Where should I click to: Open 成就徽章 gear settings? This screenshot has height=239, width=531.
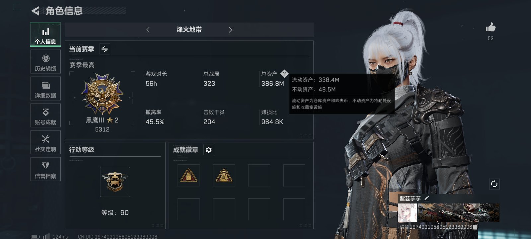click(208, 150)
